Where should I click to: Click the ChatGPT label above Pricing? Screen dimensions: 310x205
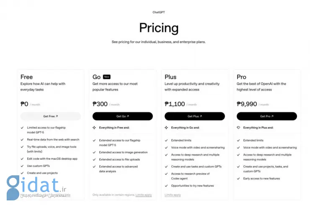pyautogui.click(x=159, y=13)
